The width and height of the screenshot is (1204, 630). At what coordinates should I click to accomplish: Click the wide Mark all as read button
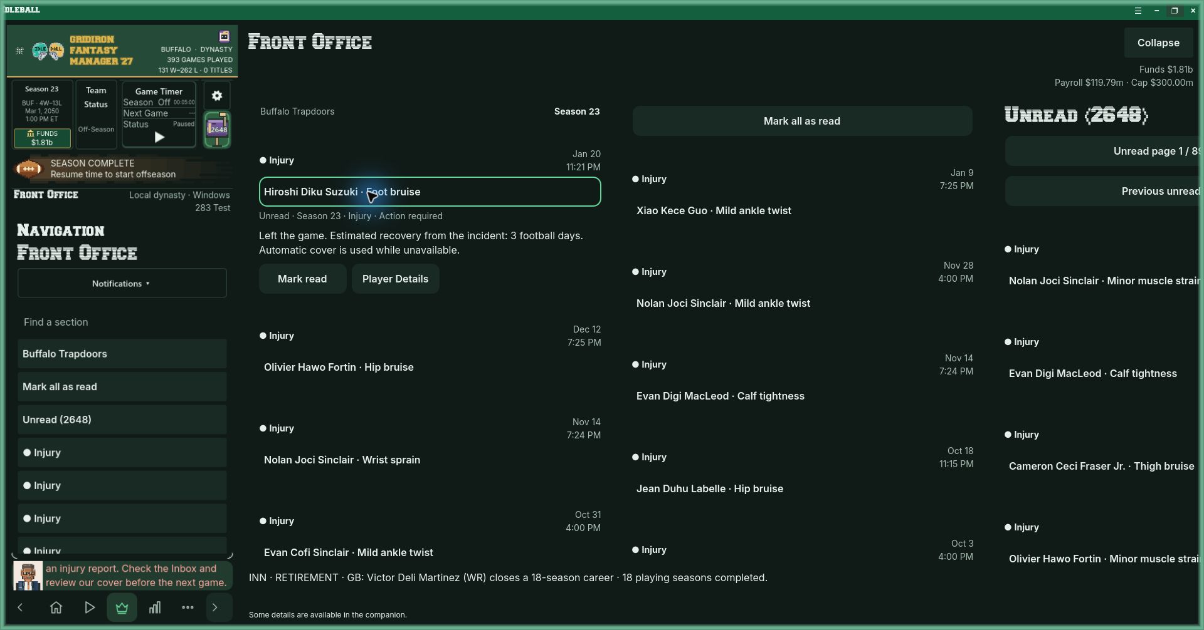[x=802, y=121]
